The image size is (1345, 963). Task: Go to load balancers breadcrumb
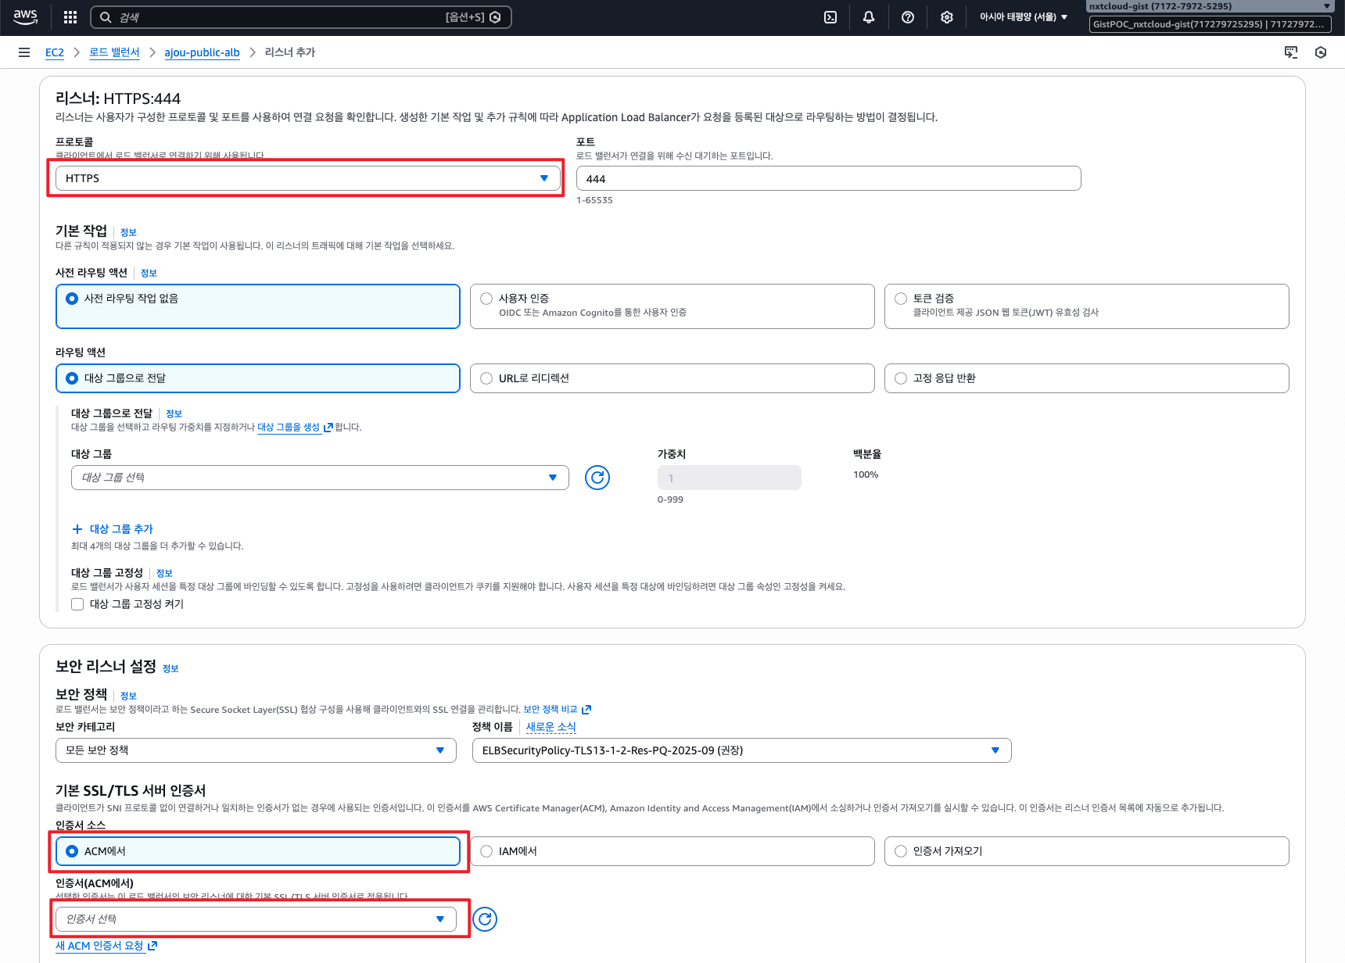tap(114, 52)
